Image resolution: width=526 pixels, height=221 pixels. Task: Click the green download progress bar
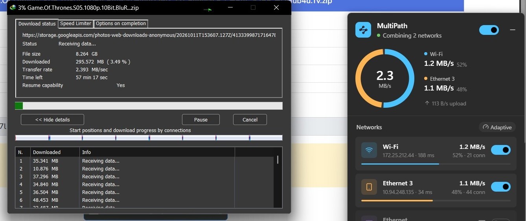[149, 106]
